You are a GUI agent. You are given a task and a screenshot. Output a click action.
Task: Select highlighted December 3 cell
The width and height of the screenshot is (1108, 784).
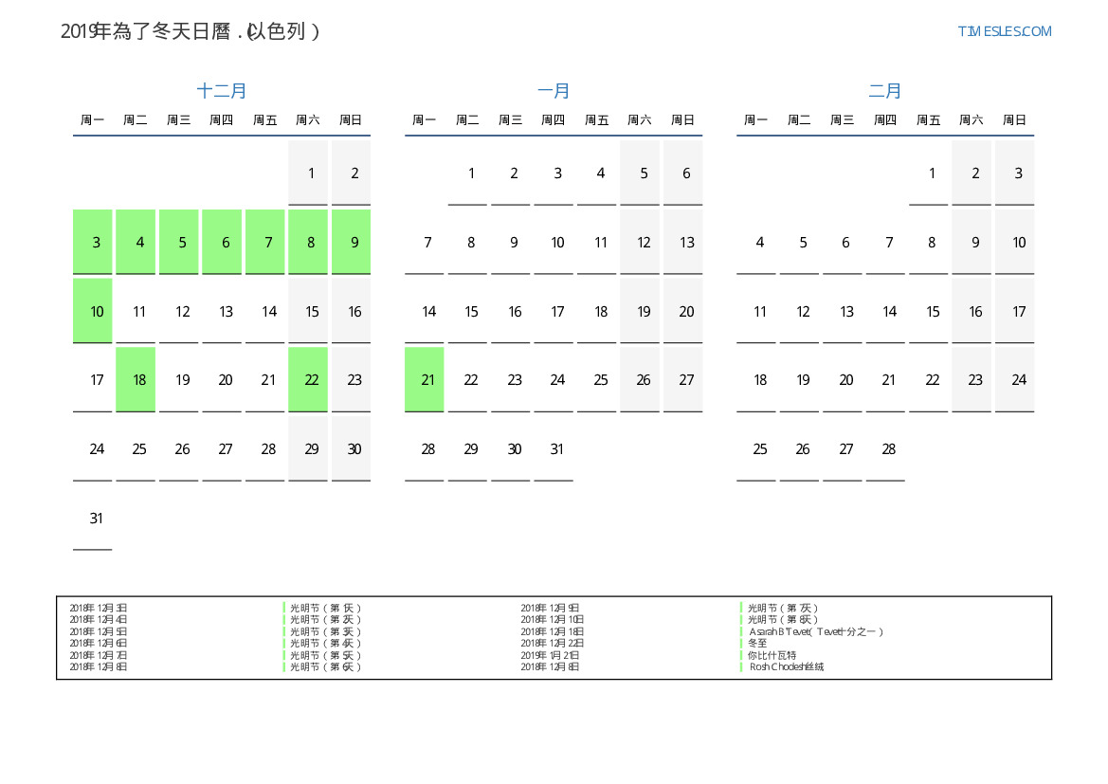pyautogui.click(x=93, y=242)
